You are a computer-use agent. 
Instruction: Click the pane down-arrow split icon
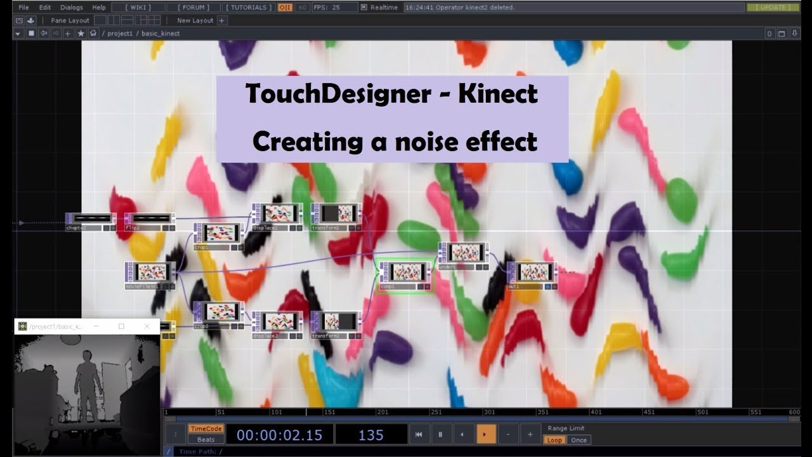[x=794, y=34]
